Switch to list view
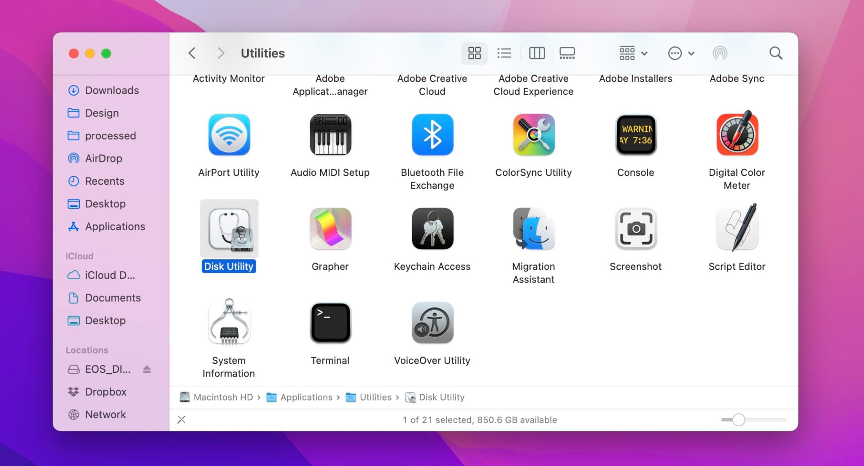The height and width of the screenshot is (466, 864). point(504,53)
